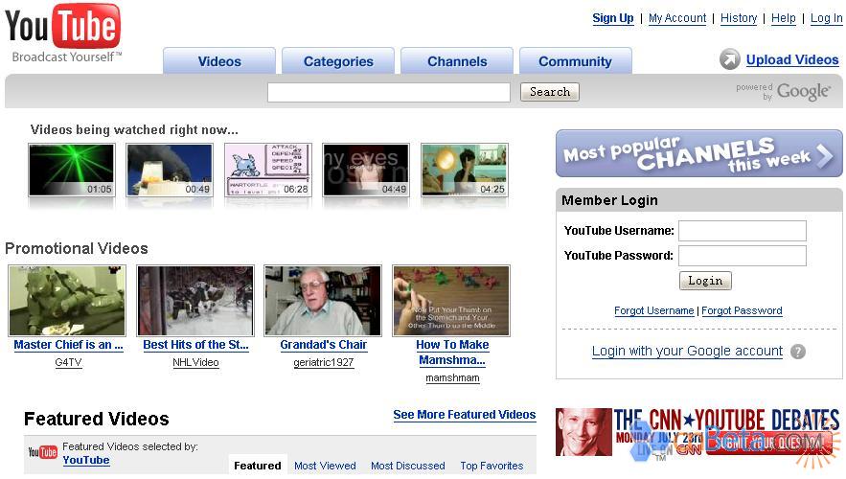Click the YouTube Username field
The height and width of the screenshot is (479, 846).
point(742,231)
